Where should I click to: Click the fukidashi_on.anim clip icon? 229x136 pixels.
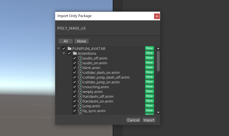[x=80, y=101]
